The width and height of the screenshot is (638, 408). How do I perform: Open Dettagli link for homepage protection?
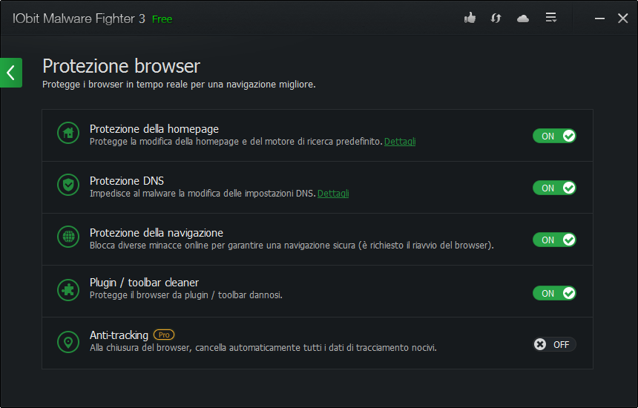tap(400, 142)
